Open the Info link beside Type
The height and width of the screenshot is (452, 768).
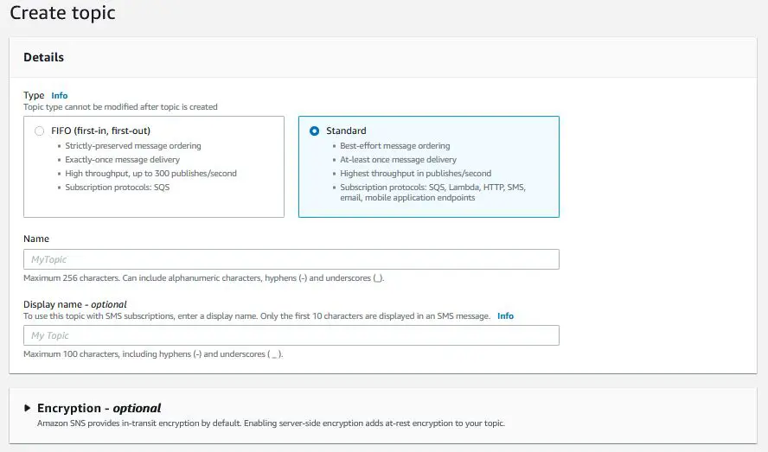(59, 96)
